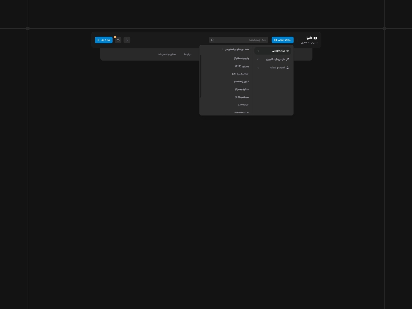The height and width of the screenshot is (309, 412).
Task: Open the مشاوره و تماس با ما link
Action: pos(167,54)
